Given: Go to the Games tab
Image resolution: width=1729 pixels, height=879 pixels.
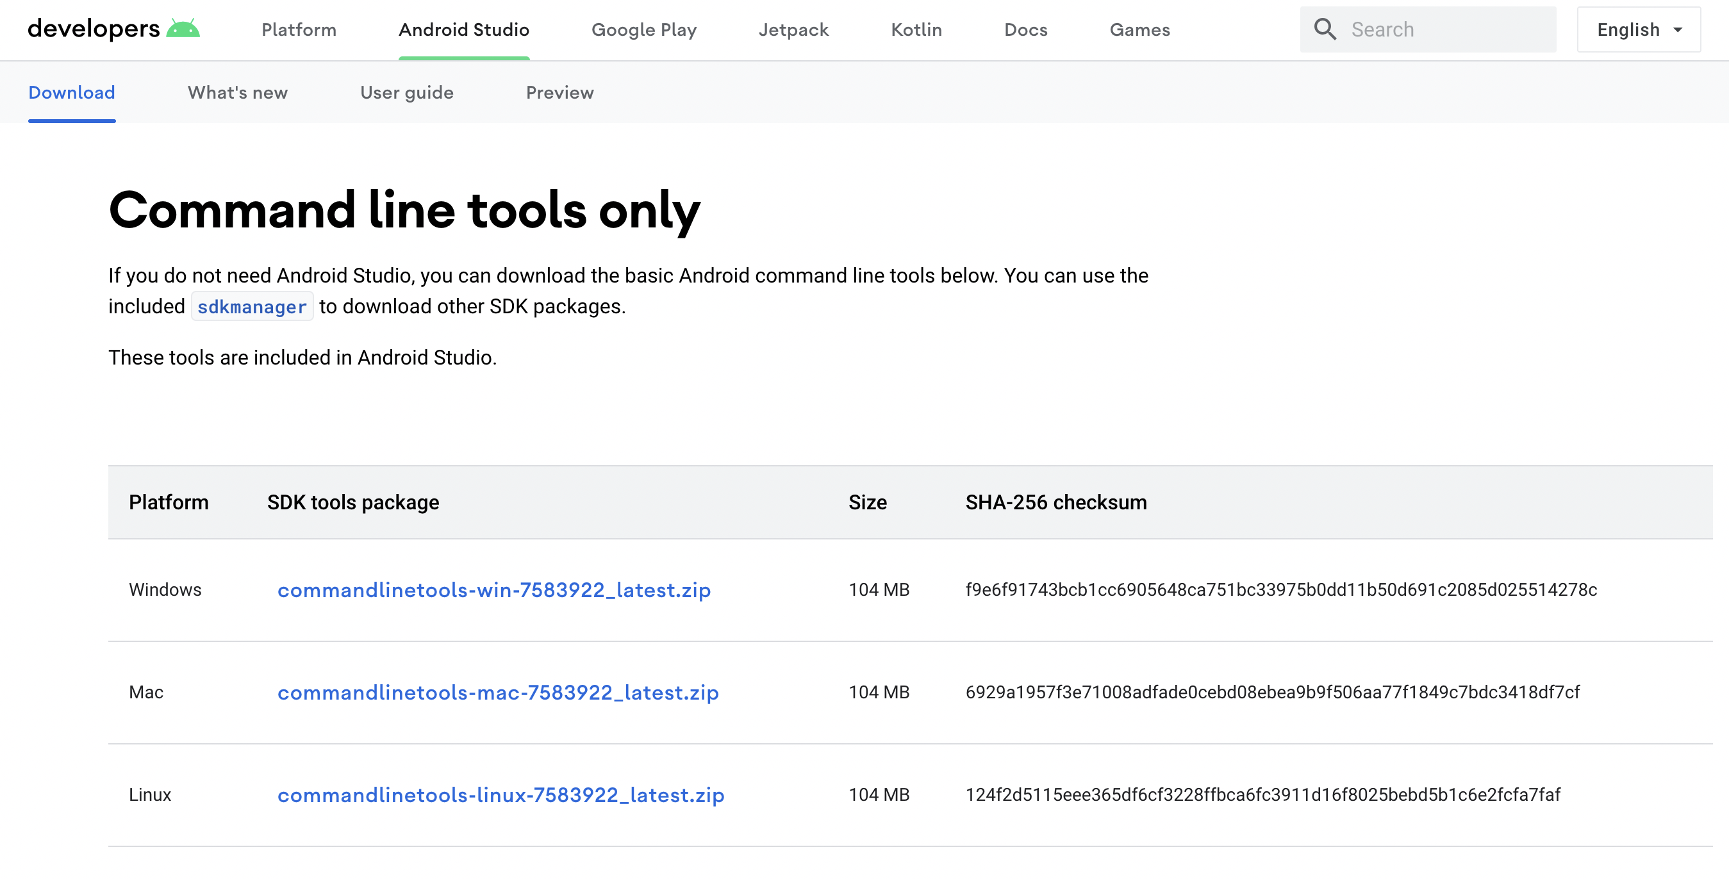Looking at the screenshot, I should coord(1139,29).
